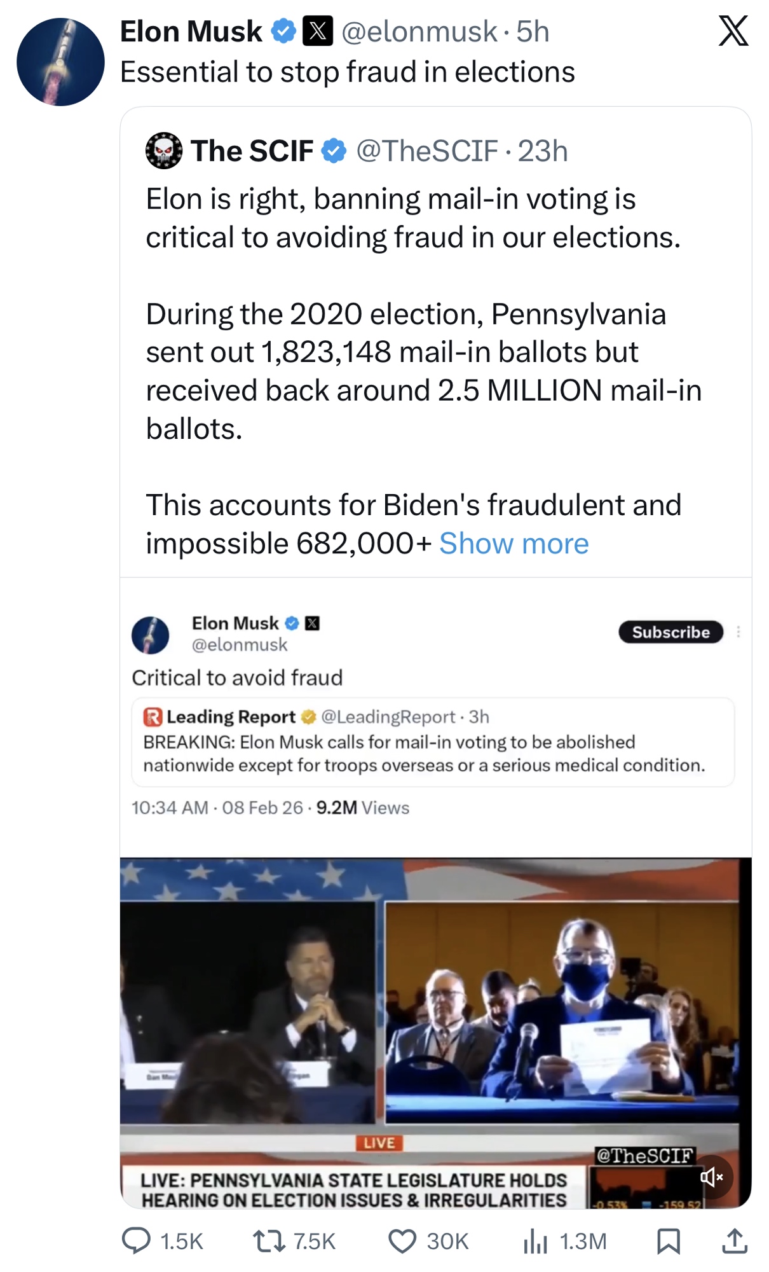Open The SCIF skull avatar
This screenshot has width=769, height=1272.
click(164, 151)
